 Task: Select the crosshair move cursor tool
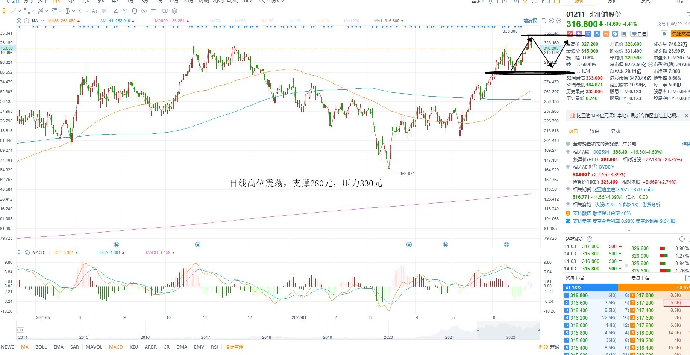(x=4, y=11)
